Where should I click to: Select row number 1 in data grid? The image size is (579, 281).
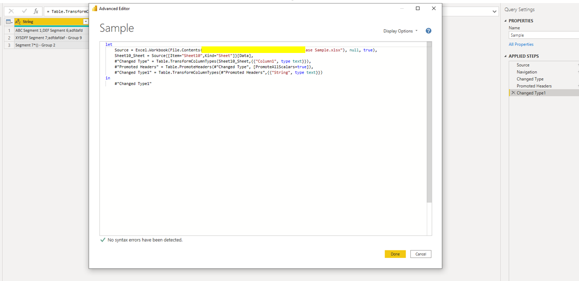[9, 31]
